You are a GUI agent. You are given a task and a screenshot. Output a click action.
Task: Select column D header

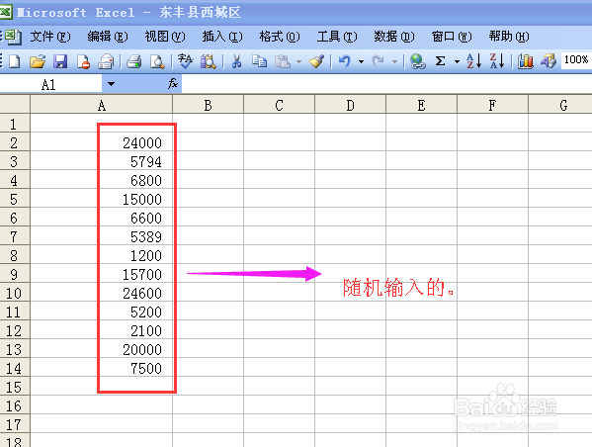click(351, 104)
